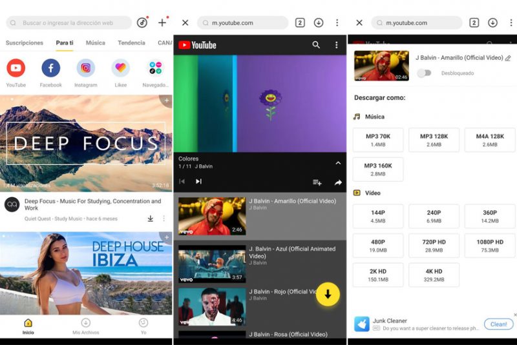Select the Para ti tab
This screenshot has height=345, width=517.
[x=65, y=43]
